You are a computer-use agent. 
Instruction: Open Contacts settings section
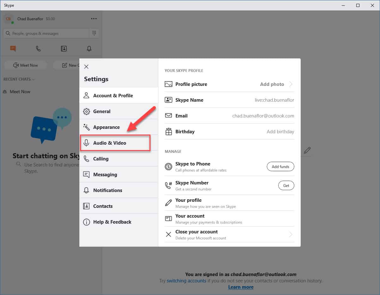click(119, 206)
